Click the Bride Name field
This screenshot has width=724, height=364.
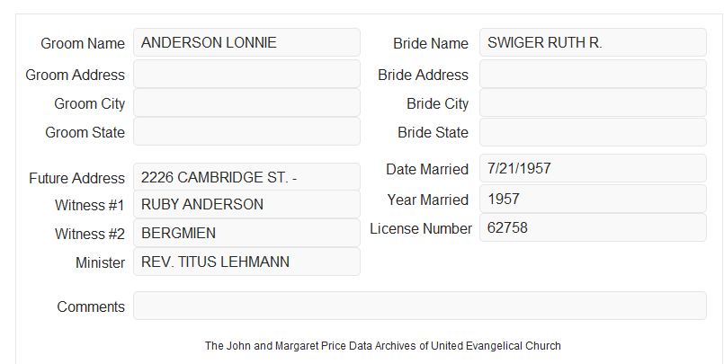point(593,42)
